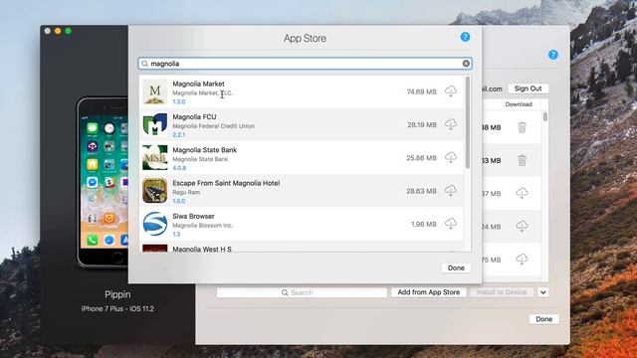Select Magnolia State Bank title text

point(204,150)
